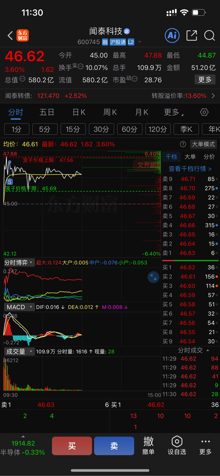This screenshot has width=220, height=476.
Task: Switch to the 周K tab
Action: [x=110, y=112]
